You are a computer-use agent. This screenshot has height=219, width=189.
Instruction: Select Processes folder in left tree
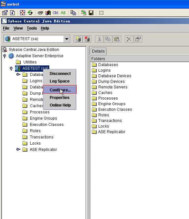40,112
